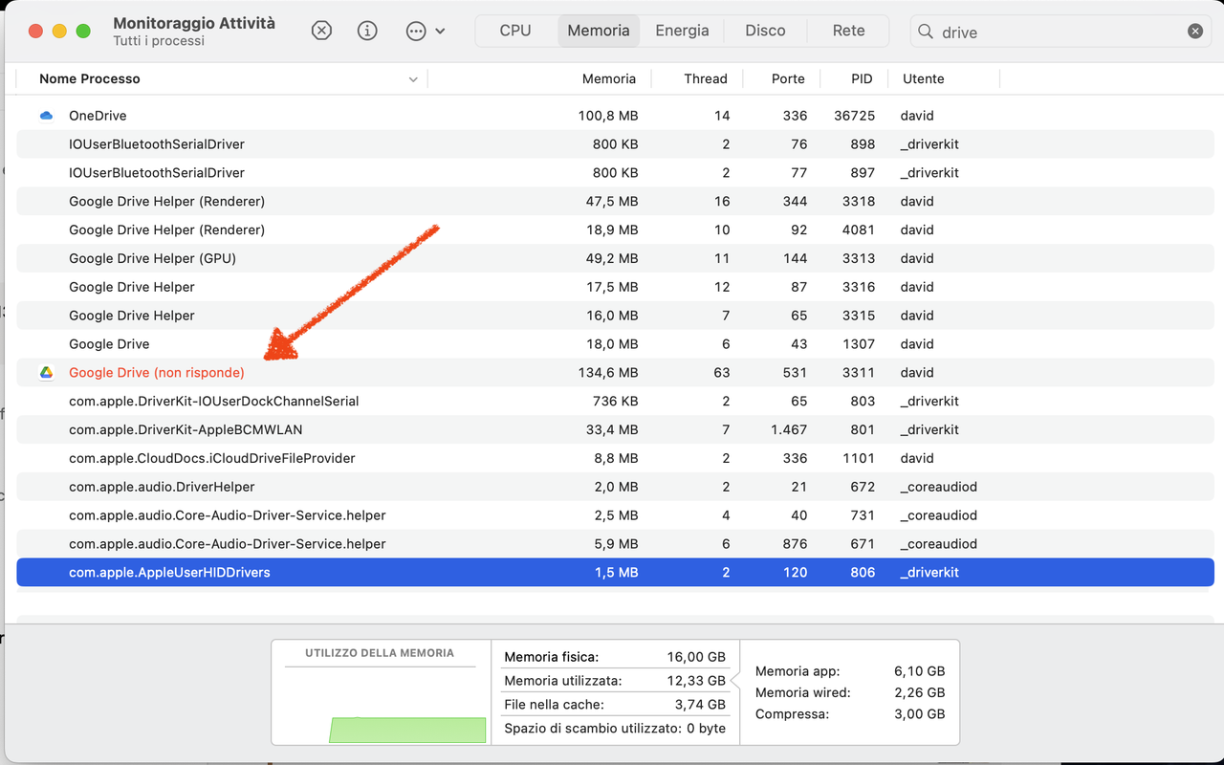Click the Google Drive triangle icon
Viewport: 1224px width, 765px height.
[x=46, y=373]
